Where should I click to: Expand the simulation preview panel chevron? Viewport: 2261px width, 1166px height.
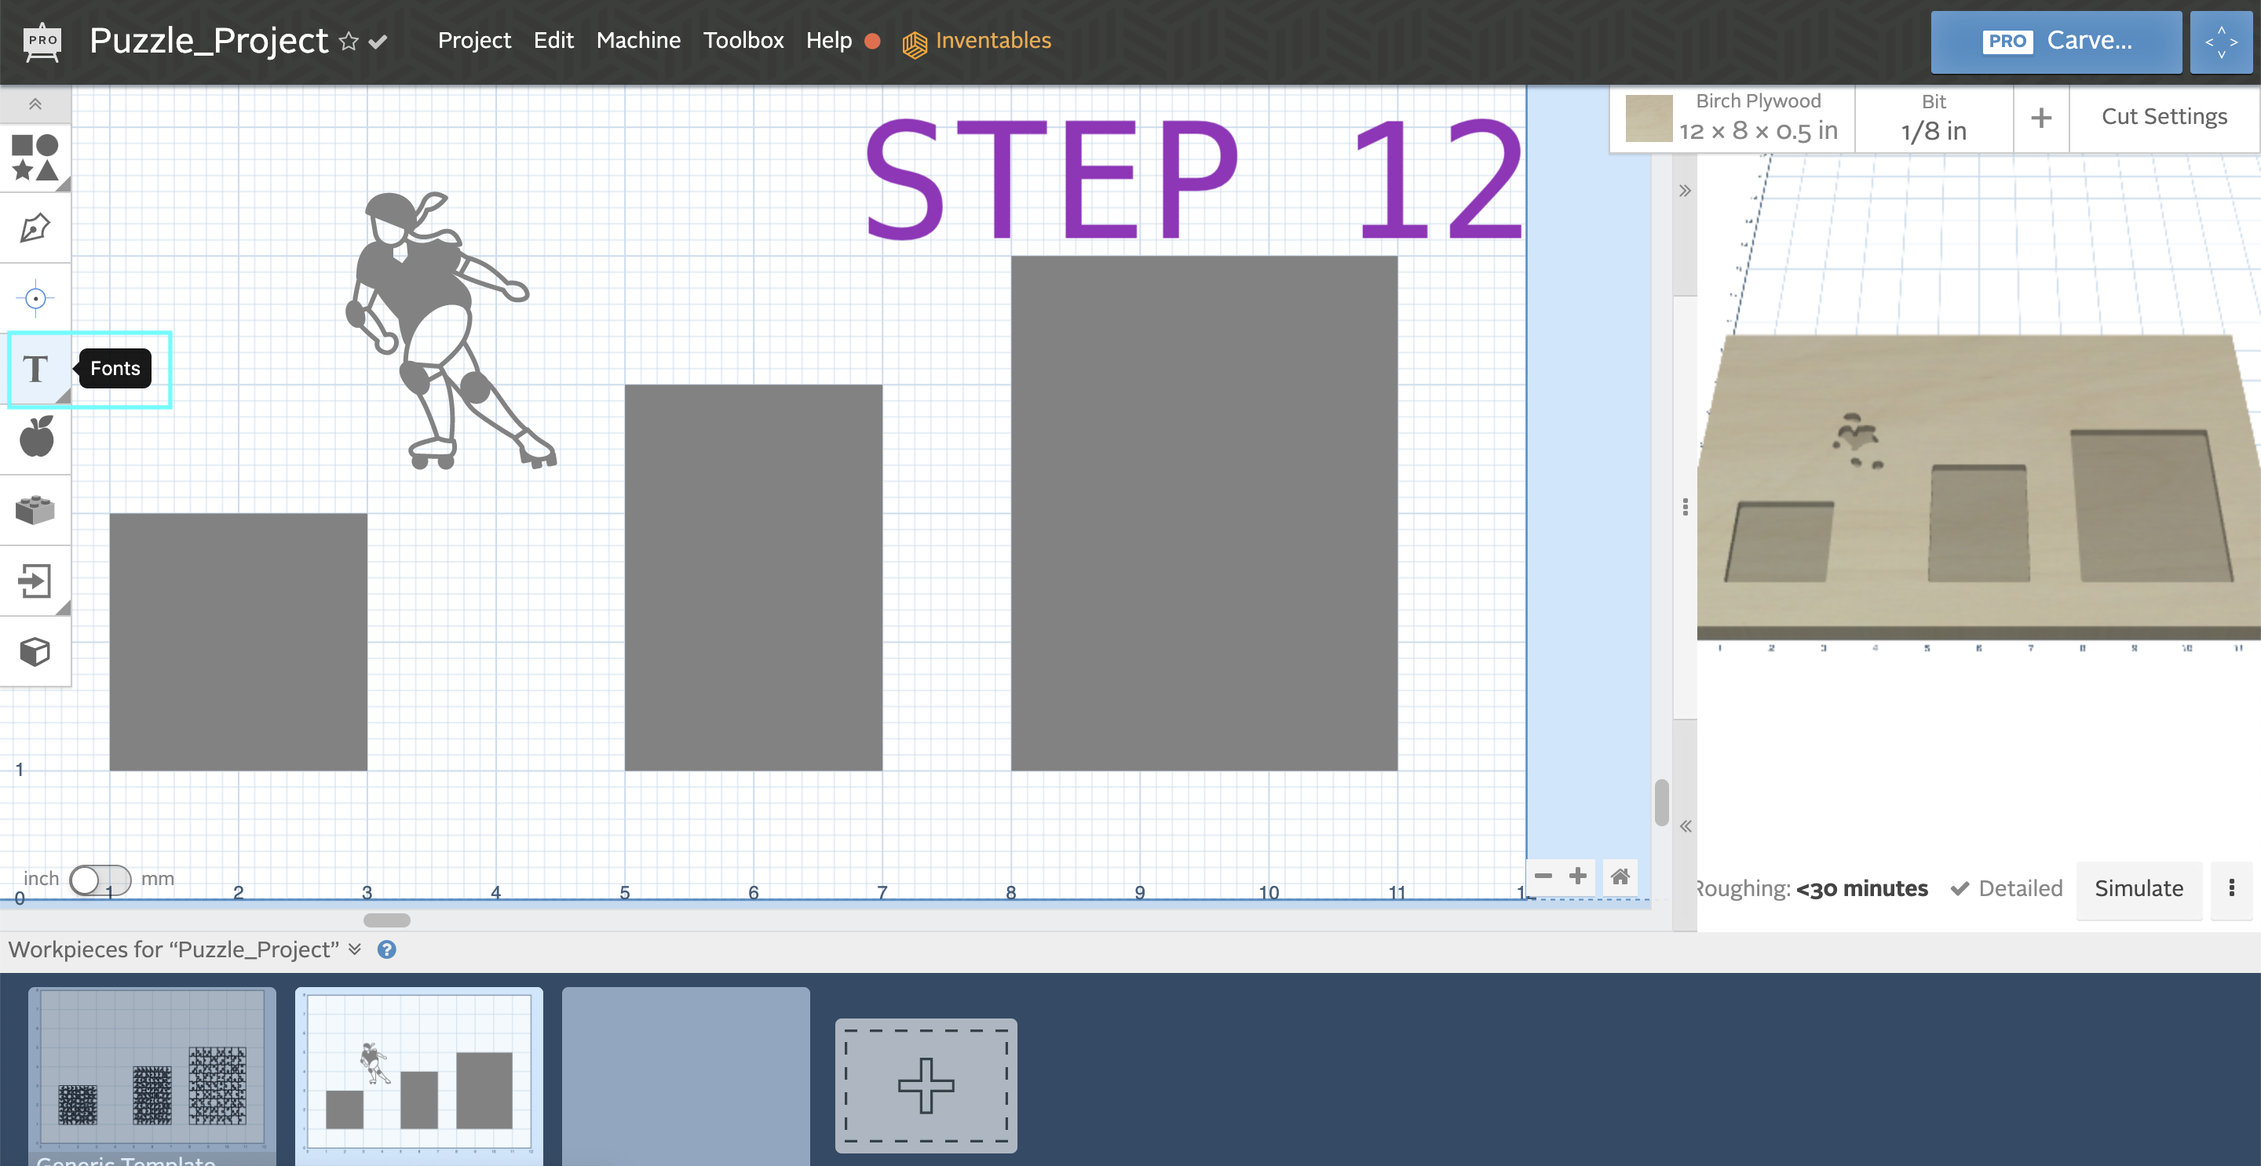pyautogui.click(x=1684, y=190)
